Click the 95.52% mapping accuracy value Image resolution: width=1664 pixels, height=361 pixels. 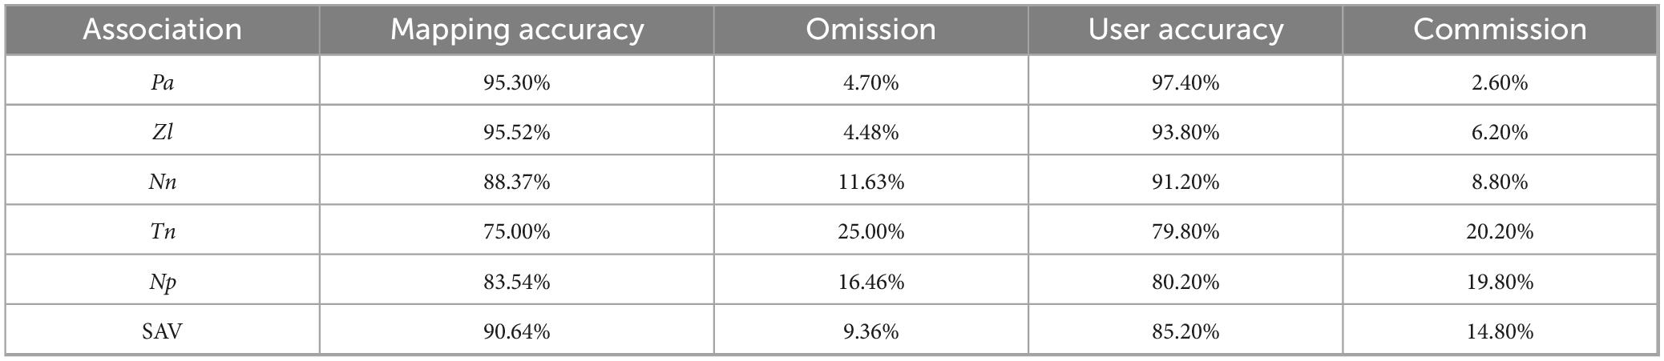[517, 132]
